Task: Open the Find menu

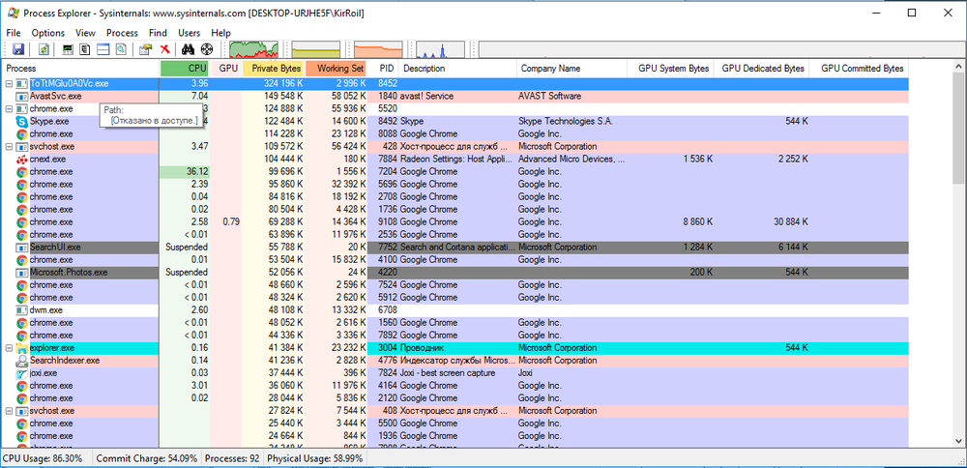Action: pos(158,33)
